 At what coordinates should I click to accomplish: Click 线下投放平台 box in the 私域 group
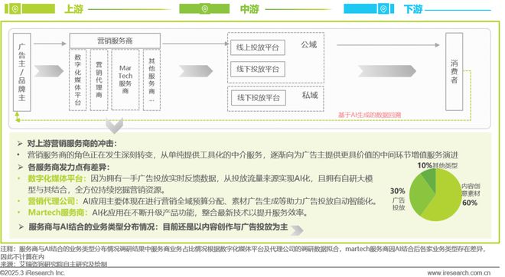tap(259, 98)
